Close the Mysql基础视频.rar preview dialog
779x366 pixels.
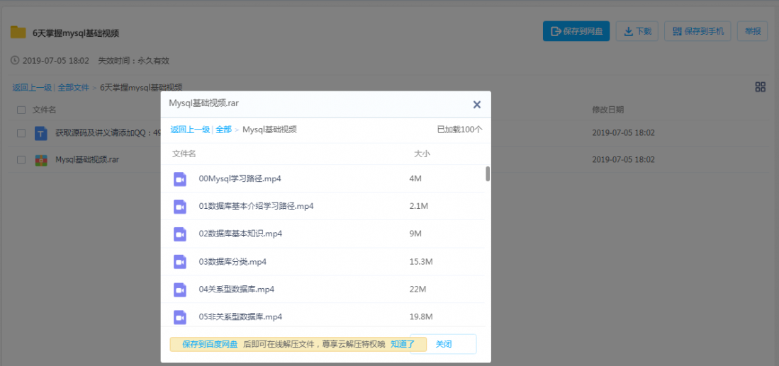477,105
